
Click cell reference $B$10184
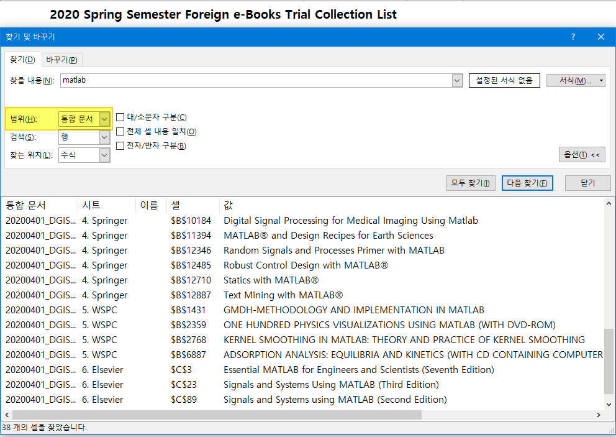pos(191,221)
